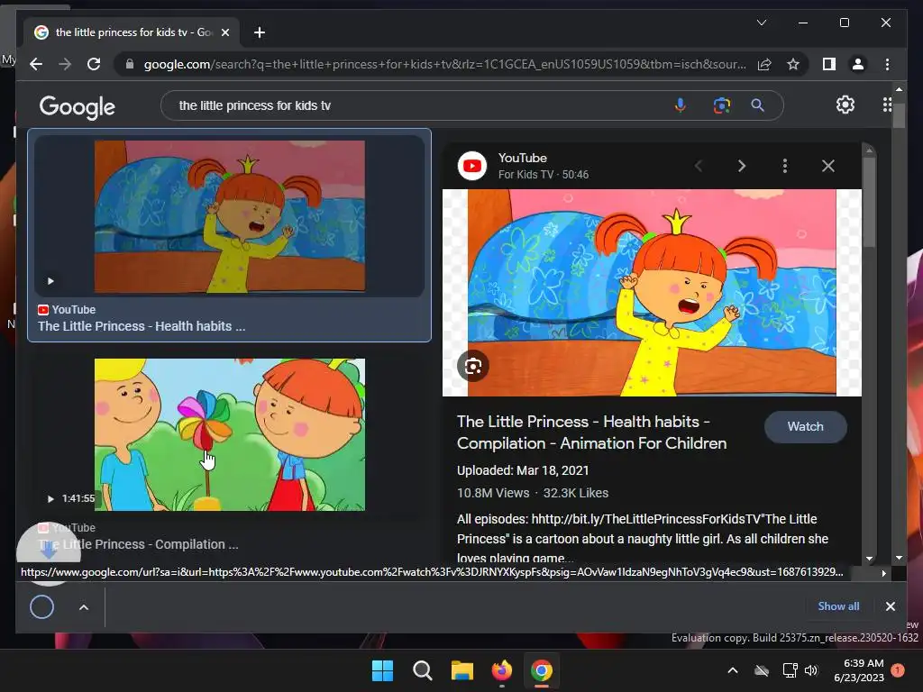Start voice search with the microphone icon
This screenshot has height=692, width=923.
(x=680, y=105)
